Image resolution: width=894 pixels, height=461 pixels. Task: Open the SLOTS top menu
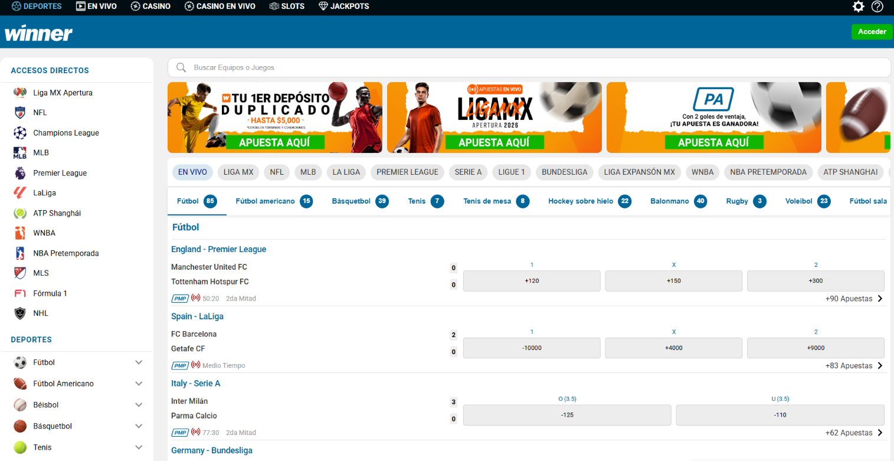click(x=287, y=6)
